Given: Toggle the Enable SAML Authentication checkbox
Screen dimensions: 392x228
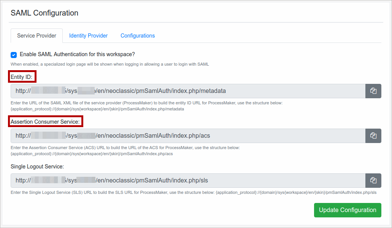Looking at the screenshot, I should point(14,55).
